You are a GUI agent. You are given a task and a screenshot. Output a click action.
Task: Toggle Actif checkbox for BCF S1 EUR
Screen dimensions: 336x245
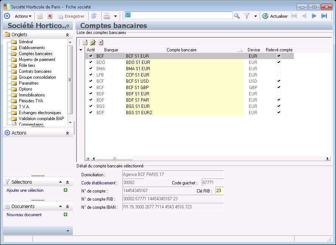click(x=91, y=56)
